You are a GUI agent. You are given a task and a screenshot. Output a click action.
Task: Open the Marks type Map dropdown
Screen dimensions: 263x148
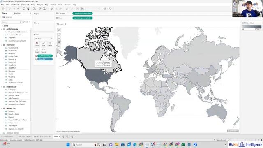44,39
